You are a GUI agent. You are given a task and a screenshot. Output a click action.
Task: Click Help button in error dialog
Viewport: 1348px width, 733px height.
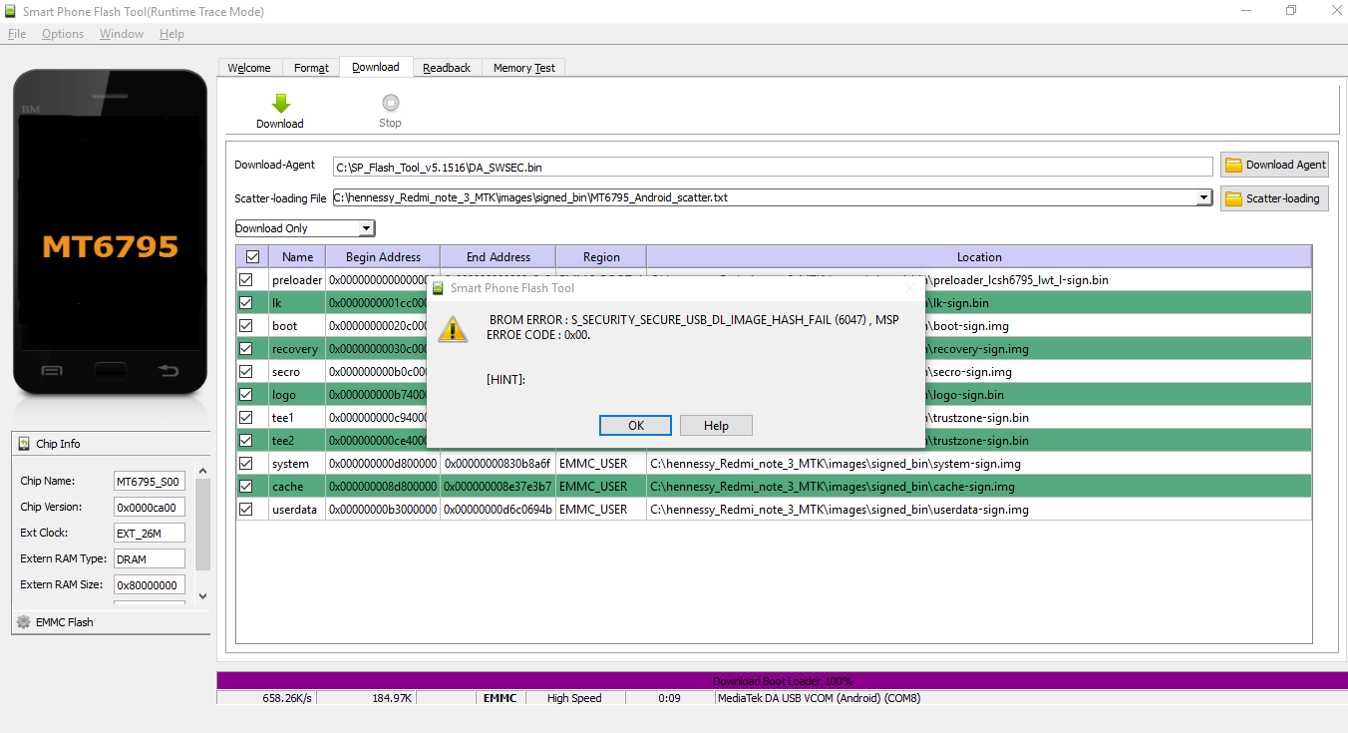click(716, 426)
